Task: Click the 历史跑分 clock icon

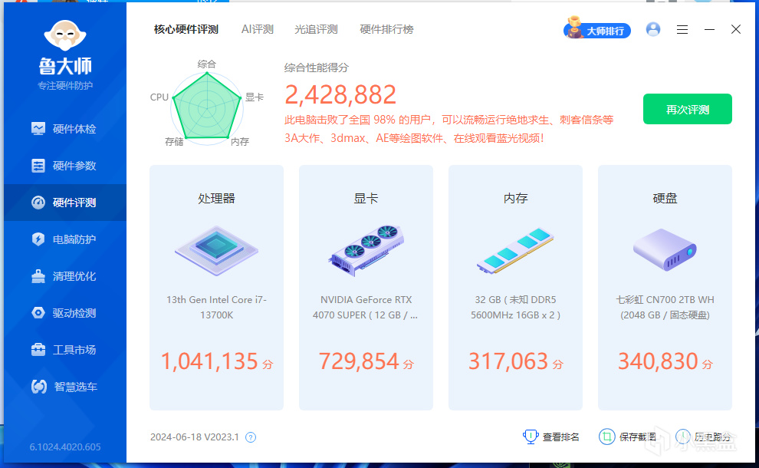Action: (682, 437)
